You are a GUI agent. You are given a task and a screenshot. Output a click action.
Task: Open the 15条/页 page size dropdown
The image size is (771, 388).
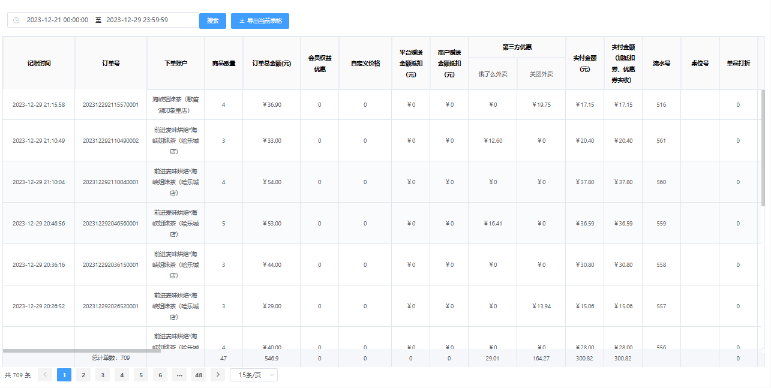point(253,374)
